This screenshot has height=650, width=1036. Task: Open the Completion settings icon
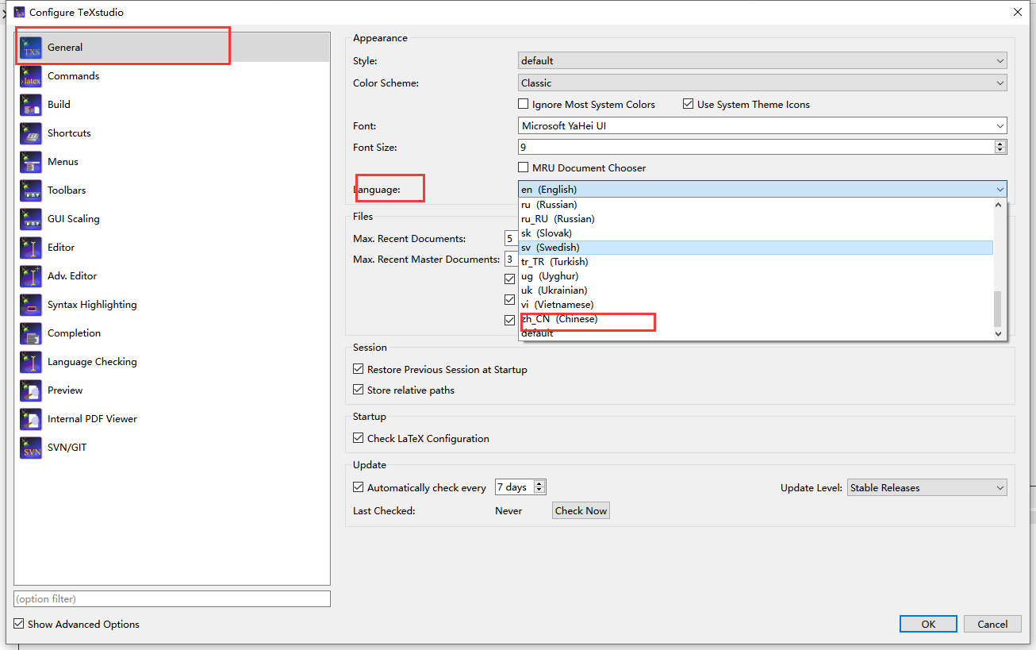[x=31, y=333]
